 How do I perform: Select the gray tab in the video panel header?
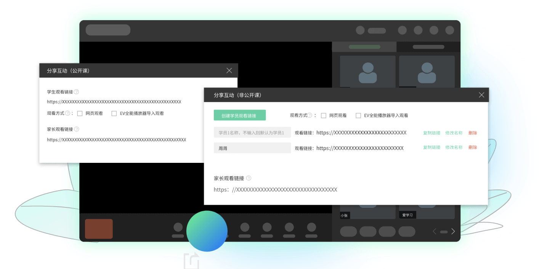click(428, 46)
